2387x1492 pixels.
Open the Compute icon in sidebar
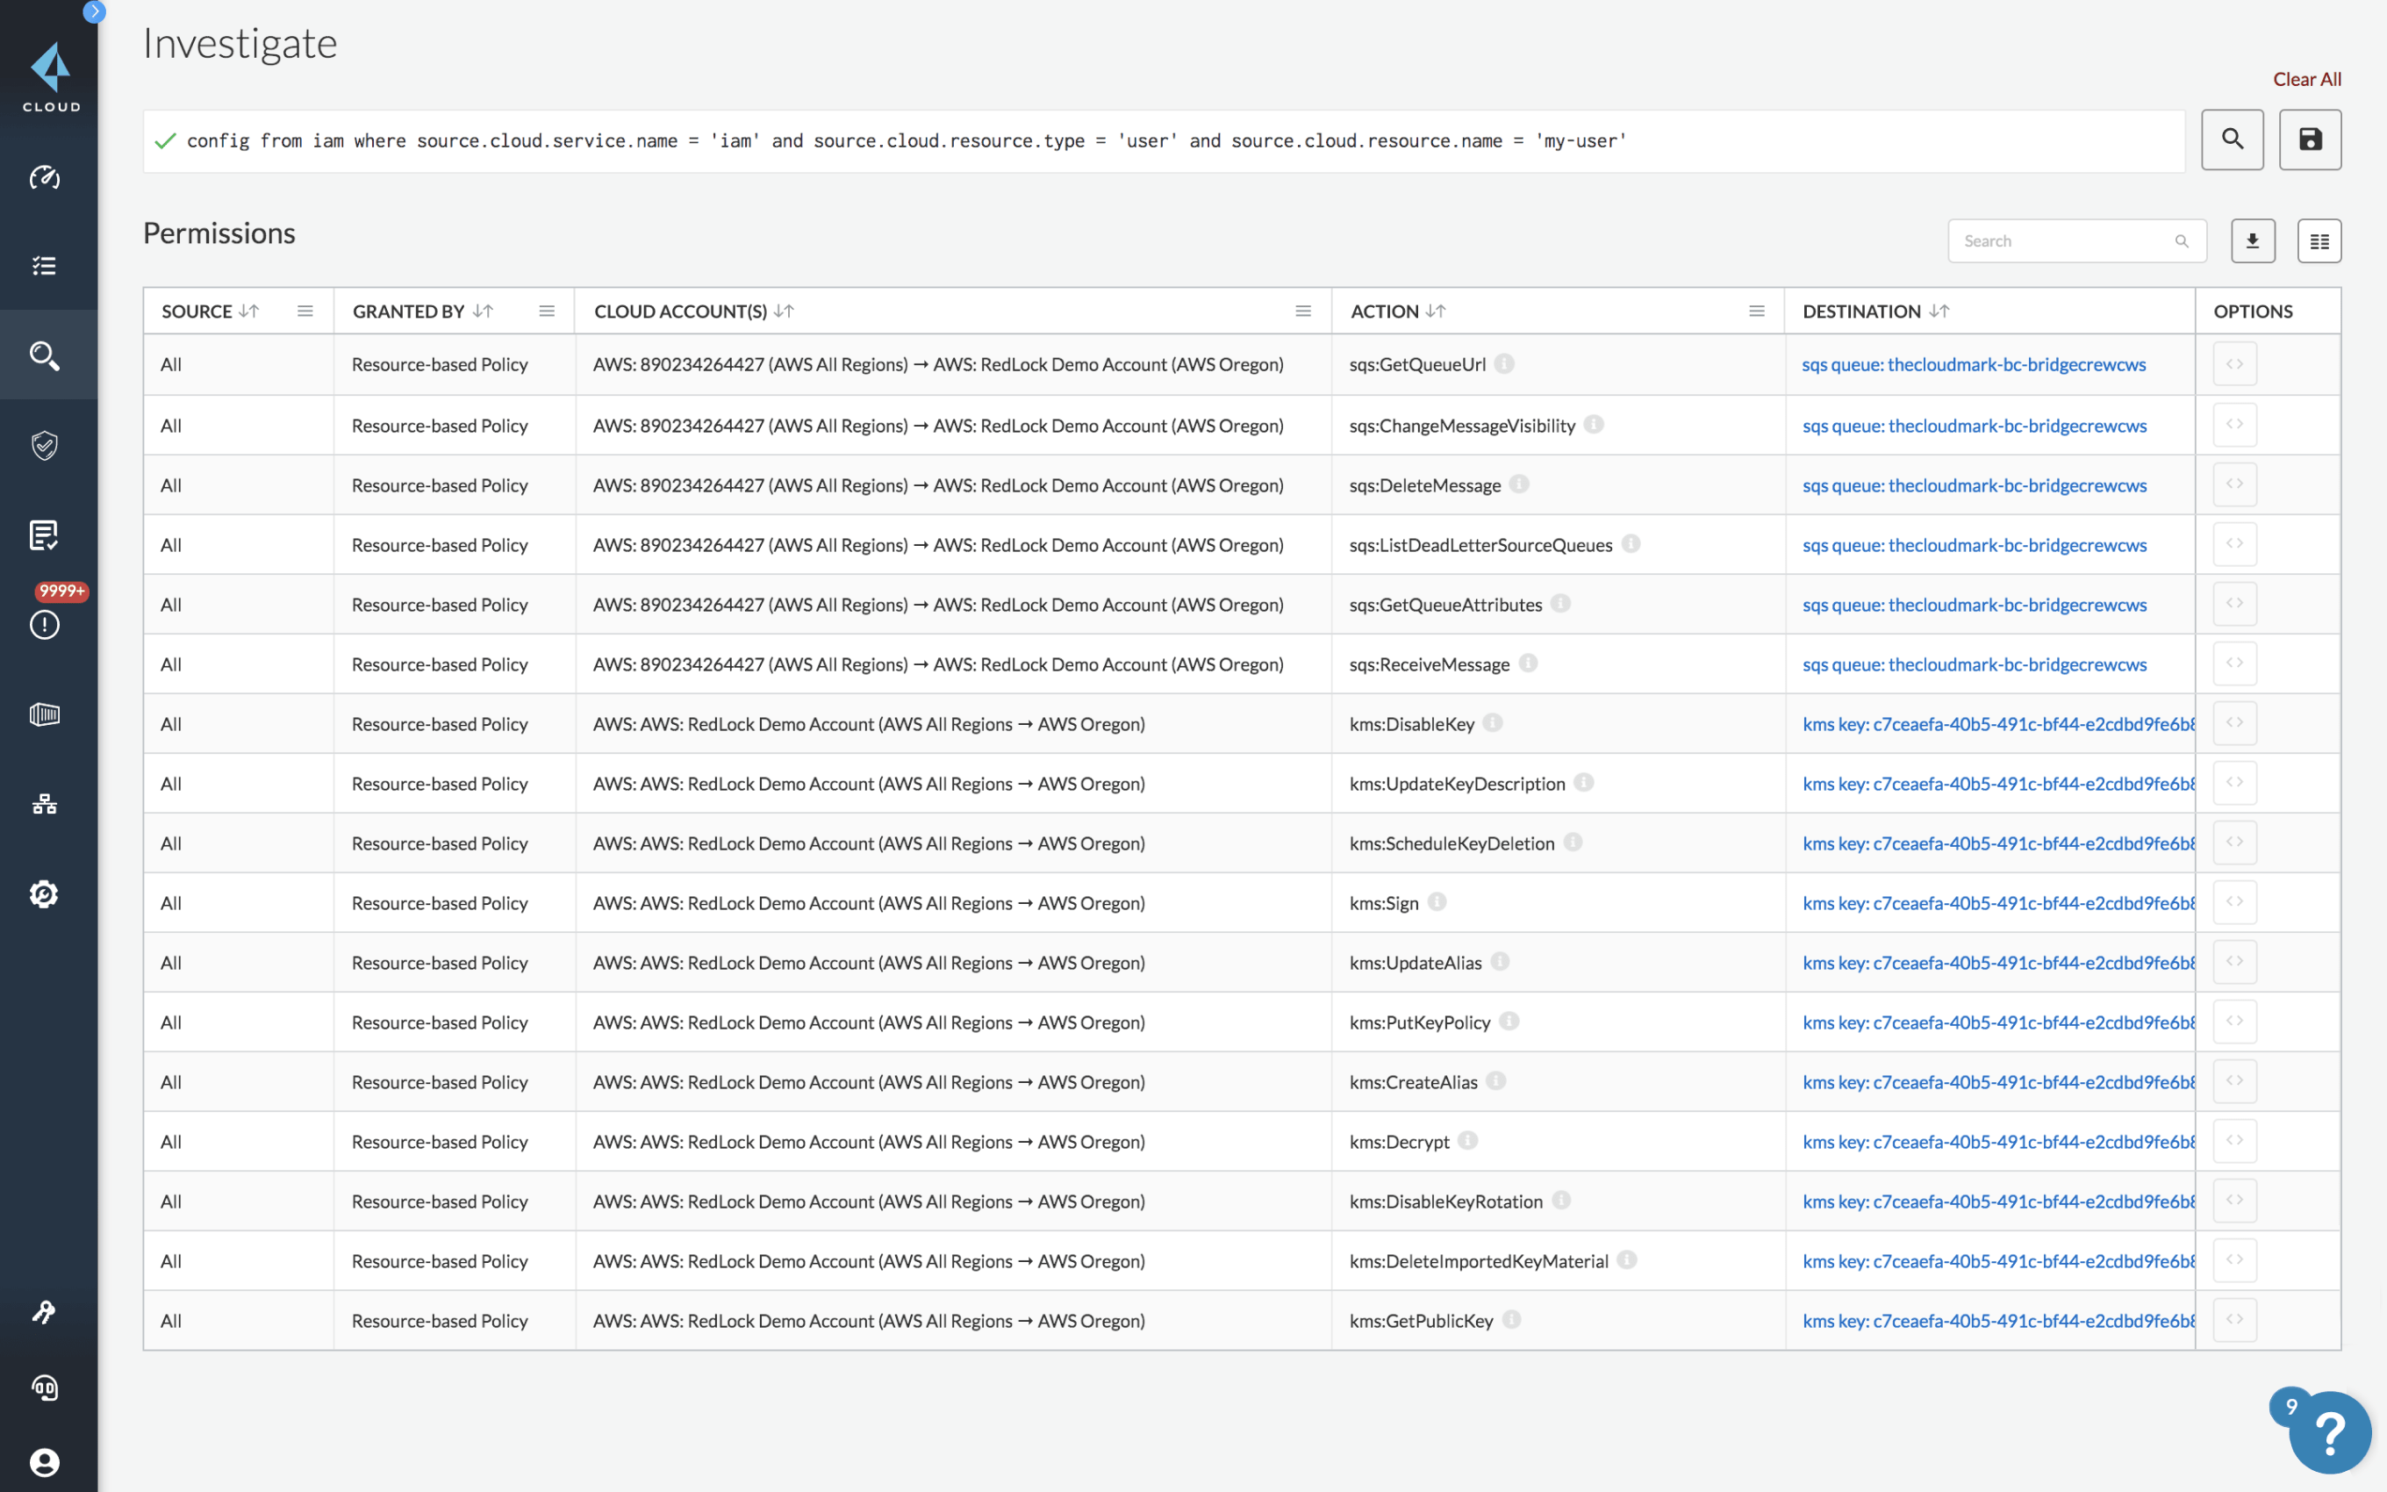pos(45,714)
